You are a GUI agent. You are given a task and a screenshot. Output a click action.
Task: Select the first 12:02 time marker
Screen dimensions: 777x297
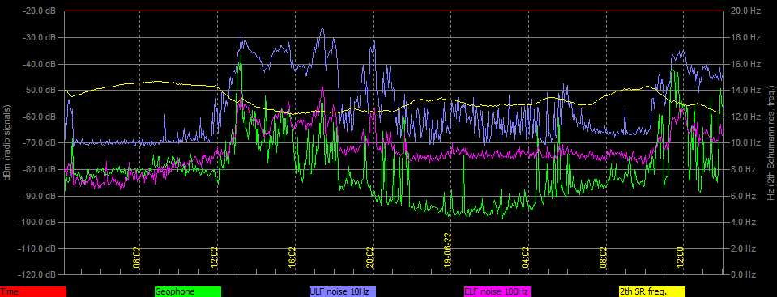214,257
